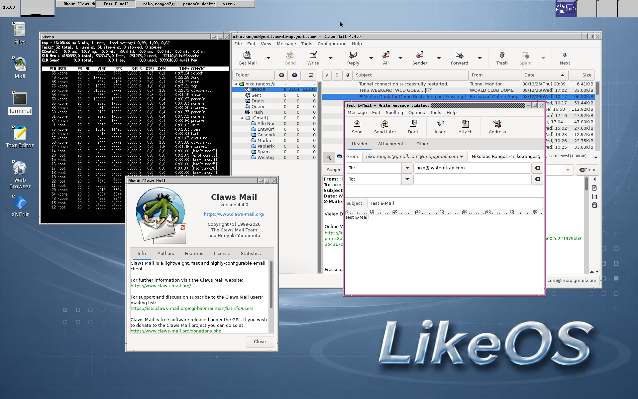Image resolution: width=638 pixels, height=399 pixels.
Task: Click delete icon of the empty To row
Action: click(x=537, y=179)
